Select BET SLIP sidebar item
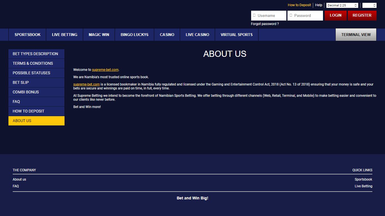 36,82
